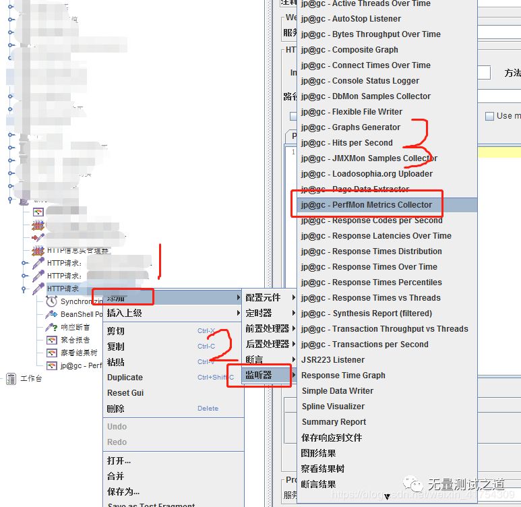
Task: Select jp@gc - Hits per Second
Action: (x=387, y=143)
